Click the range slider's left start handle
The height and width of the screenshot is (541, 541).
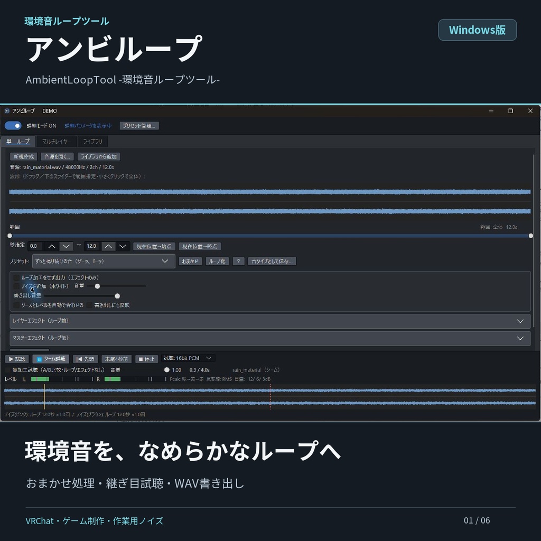[10, 236]
